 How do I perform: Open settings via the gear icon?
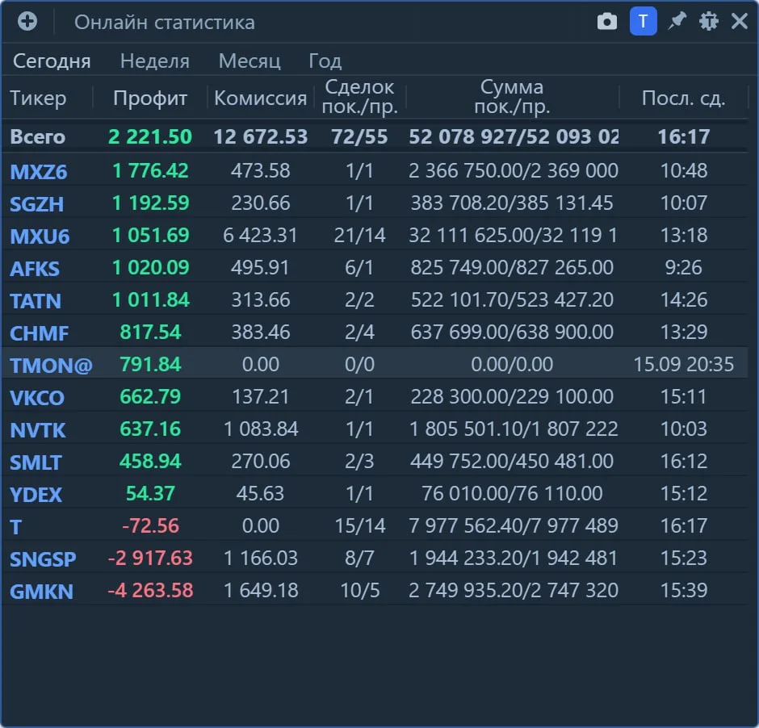(709, 21)
